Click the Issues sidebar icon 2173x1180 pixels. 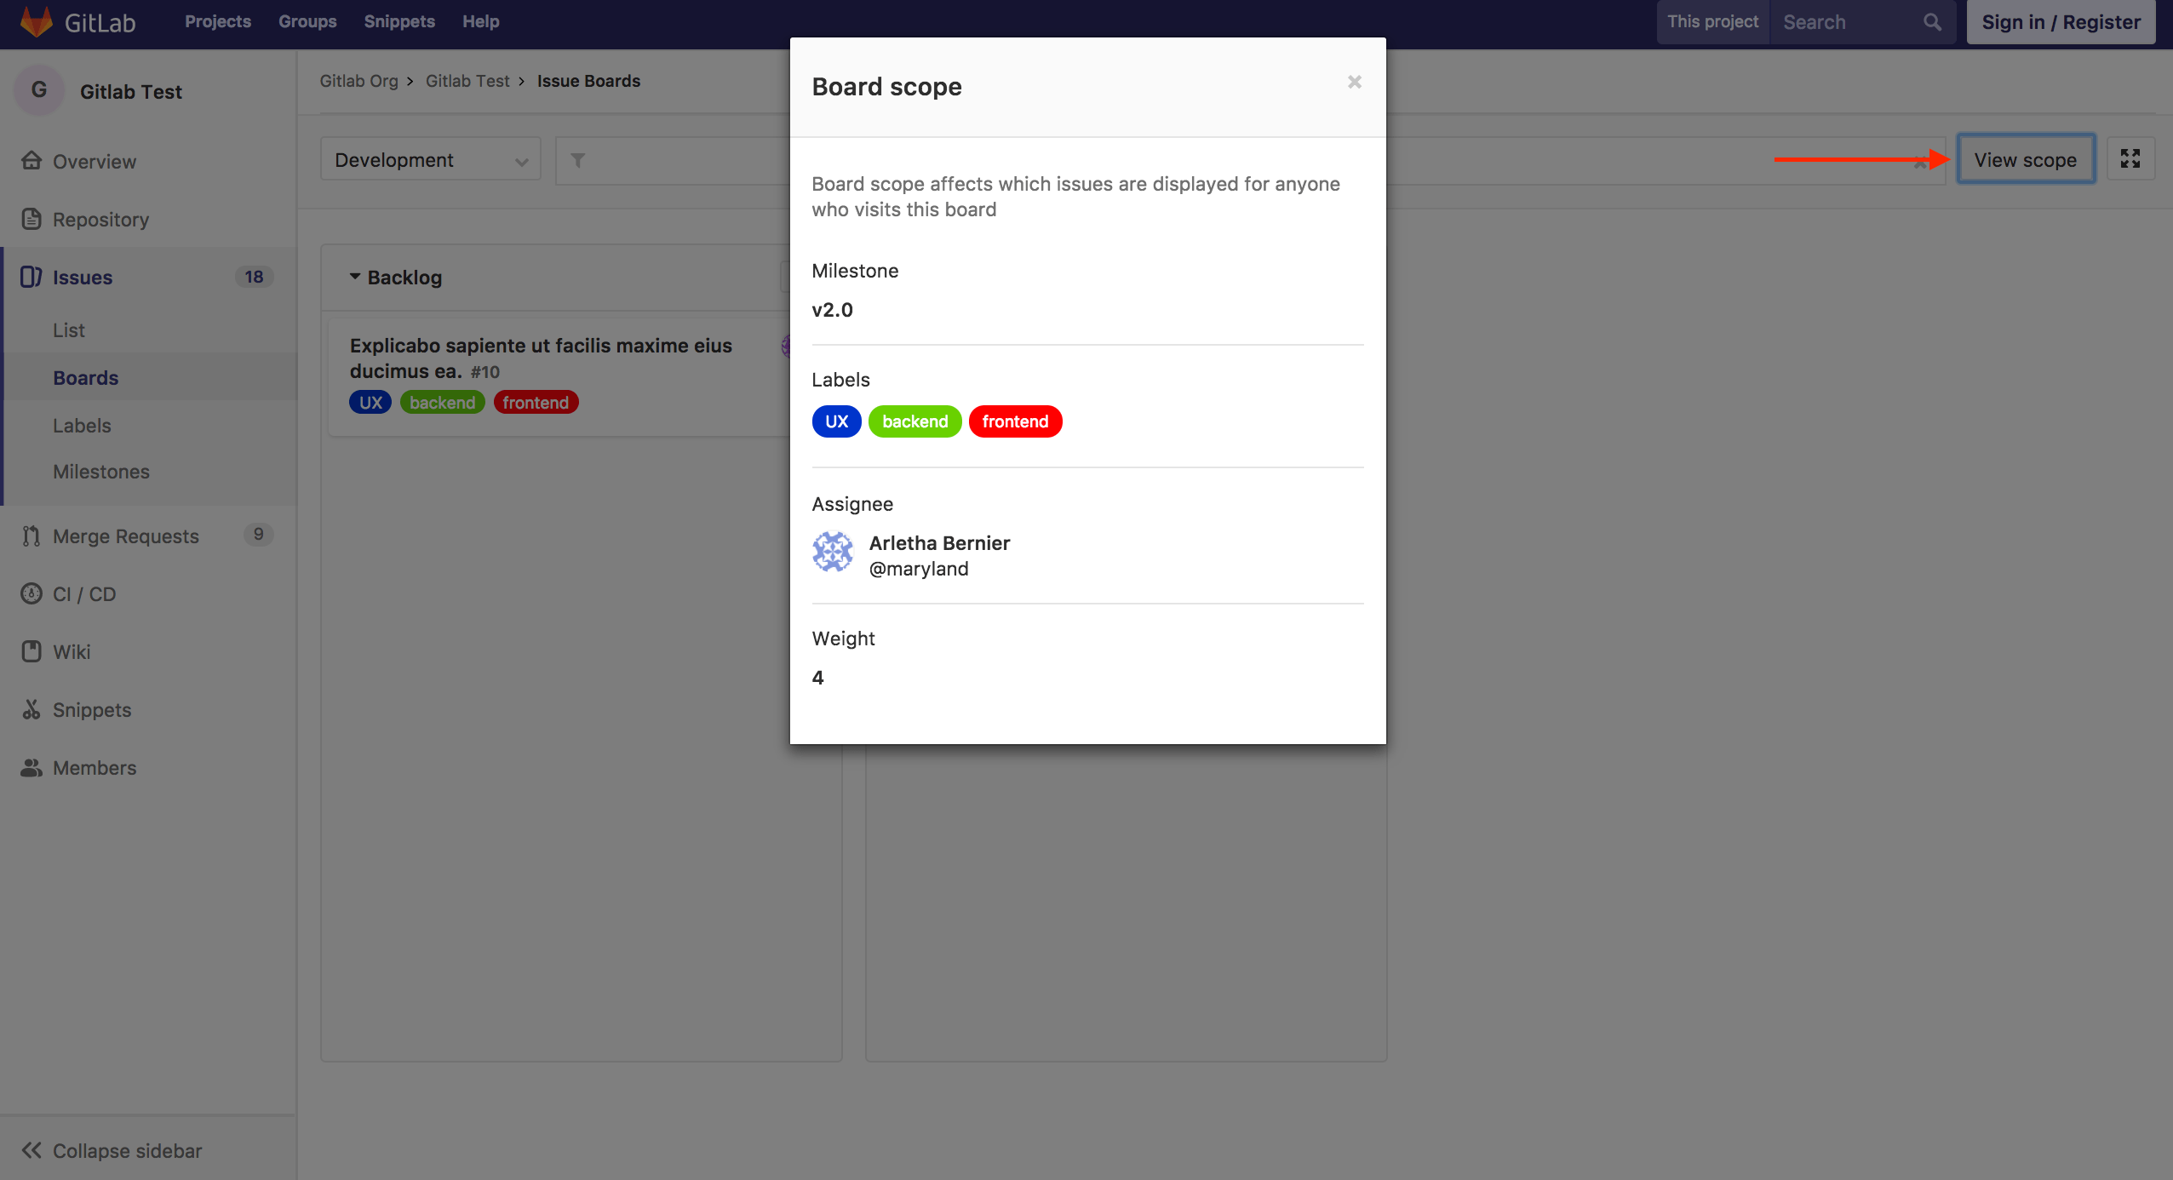point(31,276)
